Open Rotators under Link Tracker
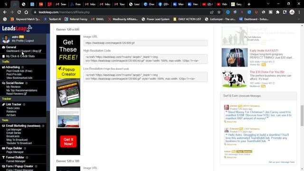Viewport: 304px width, 171px height. point(11,112)
